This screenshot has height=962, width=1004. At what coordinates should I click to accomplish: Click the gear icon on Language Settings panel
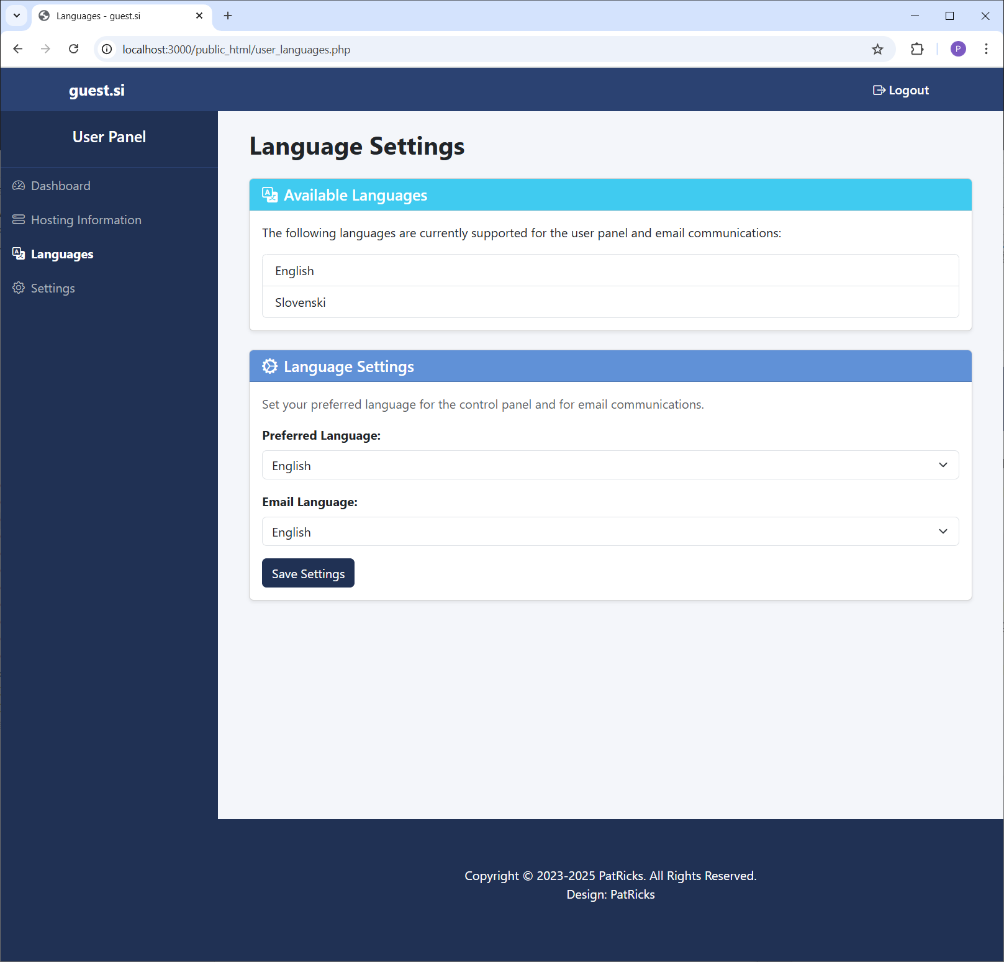(x=269, y=366)
